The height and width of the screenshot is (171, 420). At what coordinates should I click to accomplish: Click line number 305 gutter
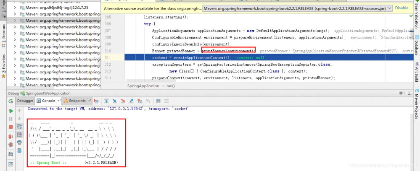click(108, 17)
